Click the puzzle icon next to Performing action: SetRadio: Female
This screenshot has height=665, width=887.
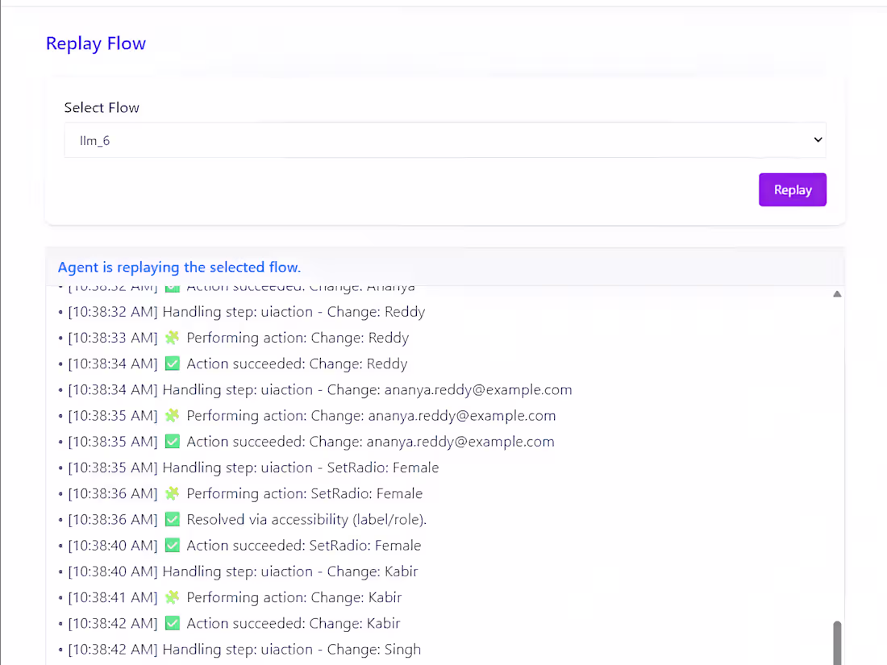click(172, 493)
